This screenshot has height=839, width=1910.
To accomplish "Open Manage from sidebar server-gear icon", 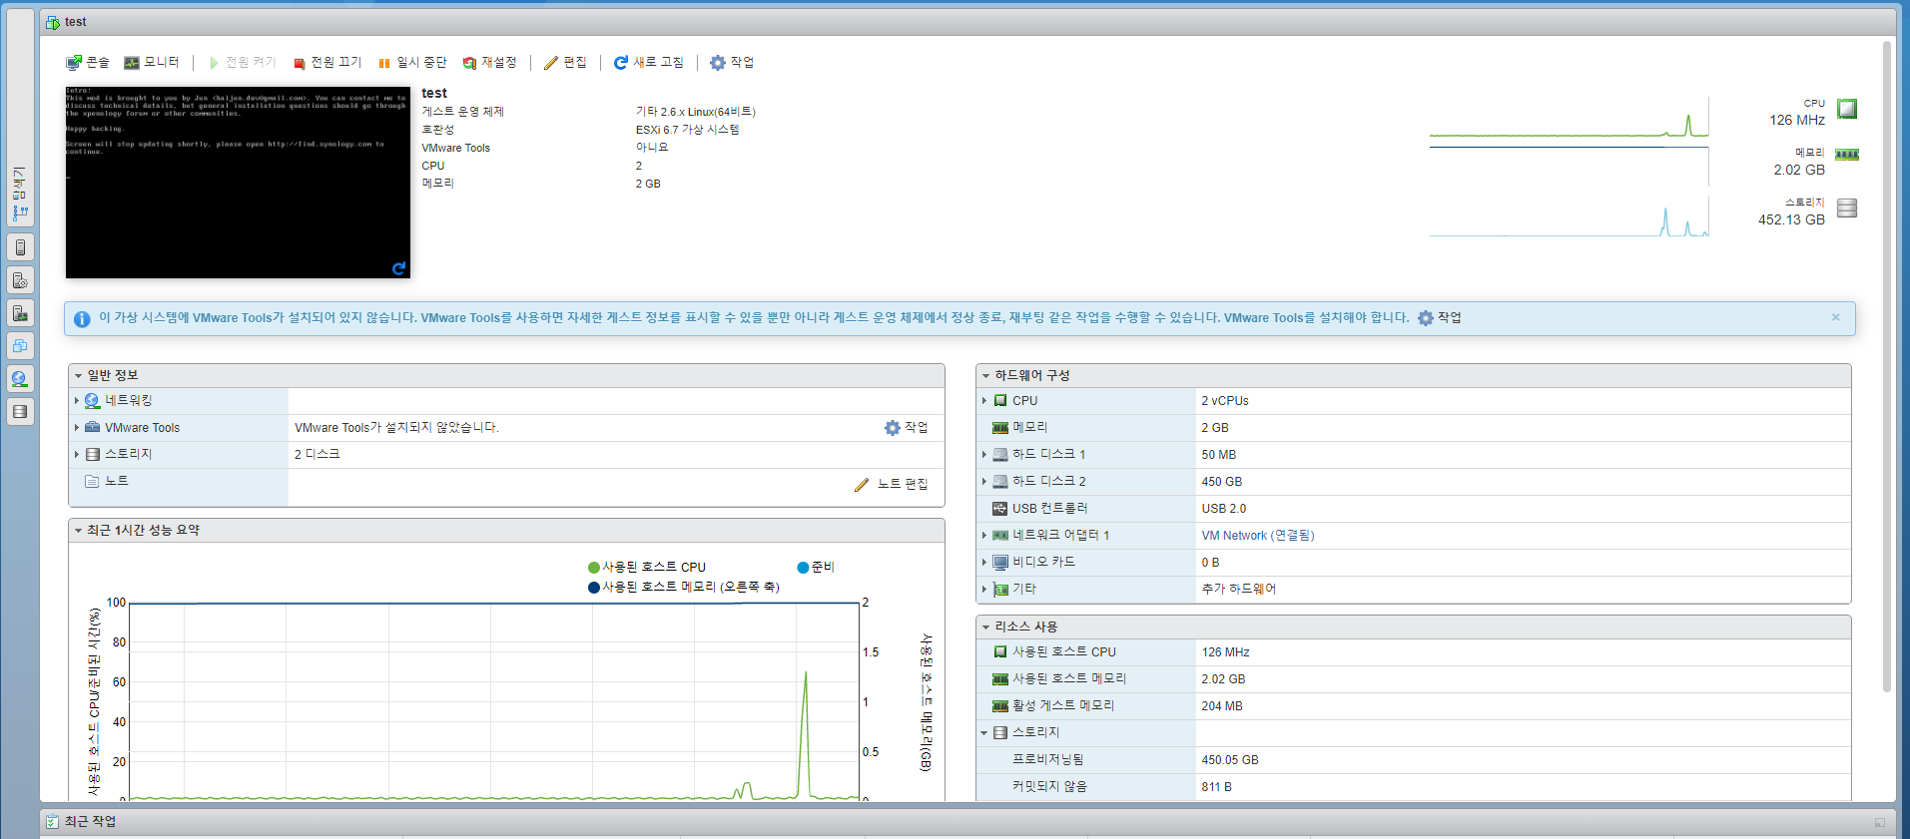I will pos(20,279).
